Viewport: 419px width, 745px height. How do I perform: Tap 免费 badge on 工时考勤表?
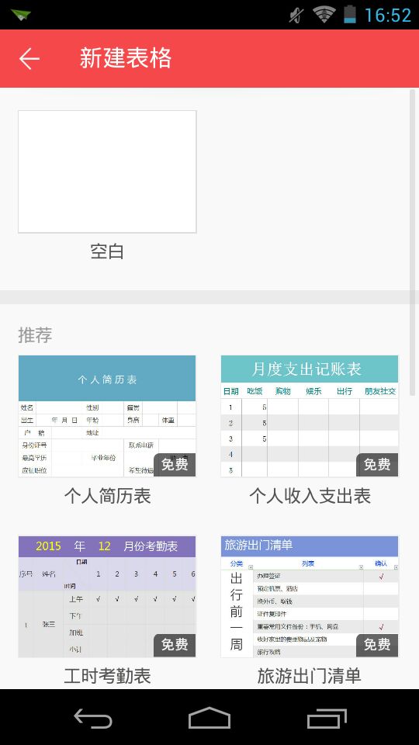[x=175, y=645]
